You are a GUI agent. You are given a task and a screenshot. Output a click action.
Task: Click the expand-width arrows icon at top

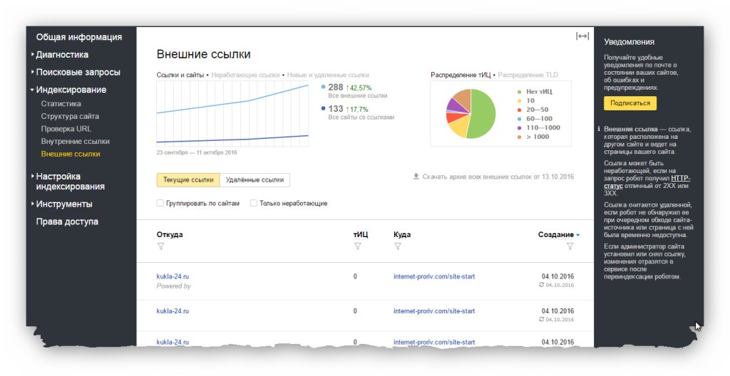click(x=582, y=36)
